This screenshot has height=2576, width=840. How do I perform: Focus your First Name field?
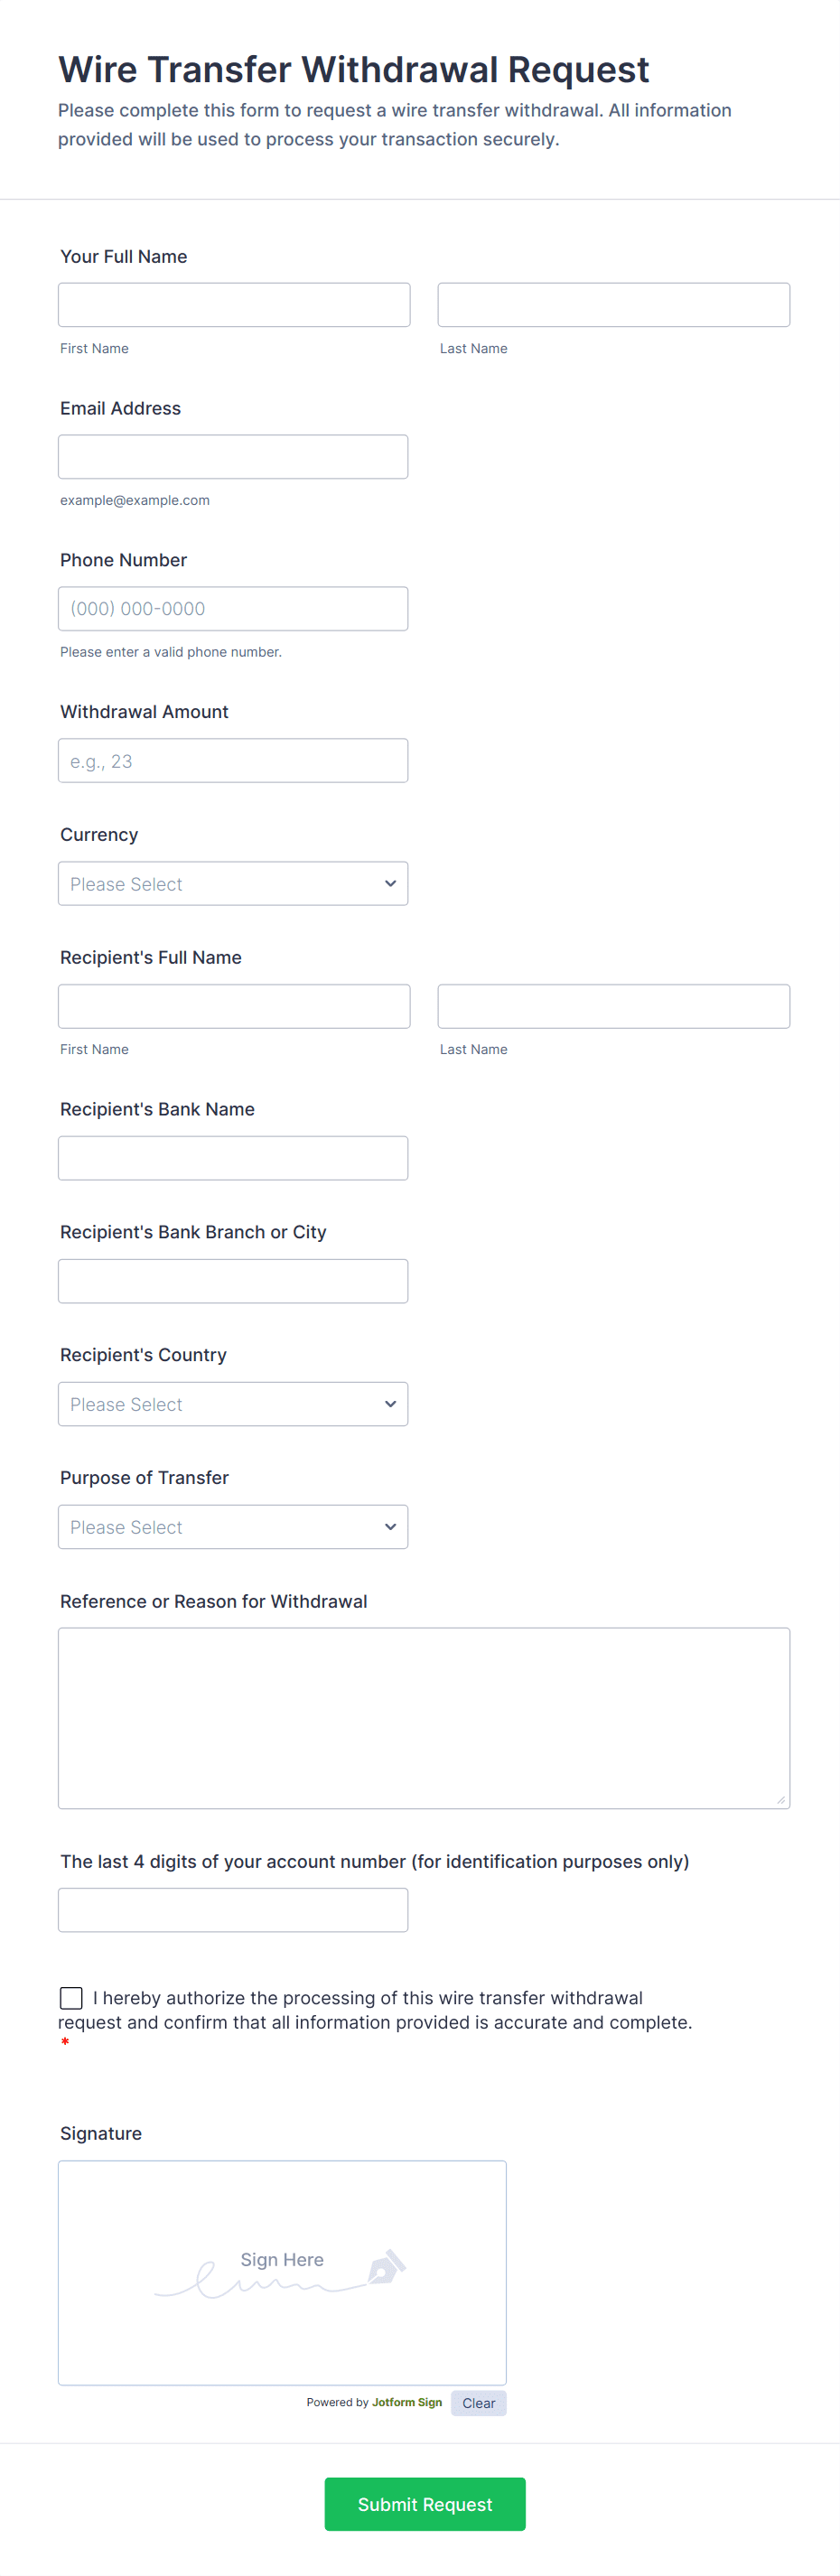tap(234, 305)
